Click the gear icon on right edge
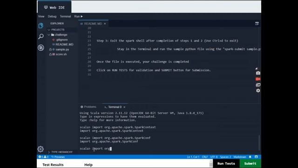 [258, 91]
